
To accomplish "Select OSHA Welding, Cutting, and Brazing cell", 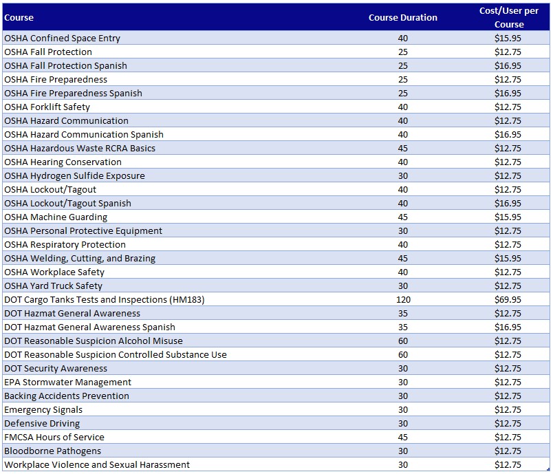I will click(80, 258).
